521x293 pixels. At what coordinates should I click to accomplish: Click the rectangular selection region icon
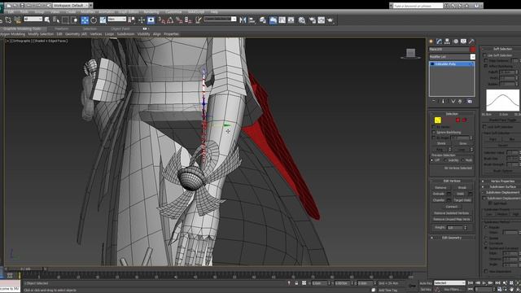65,20
